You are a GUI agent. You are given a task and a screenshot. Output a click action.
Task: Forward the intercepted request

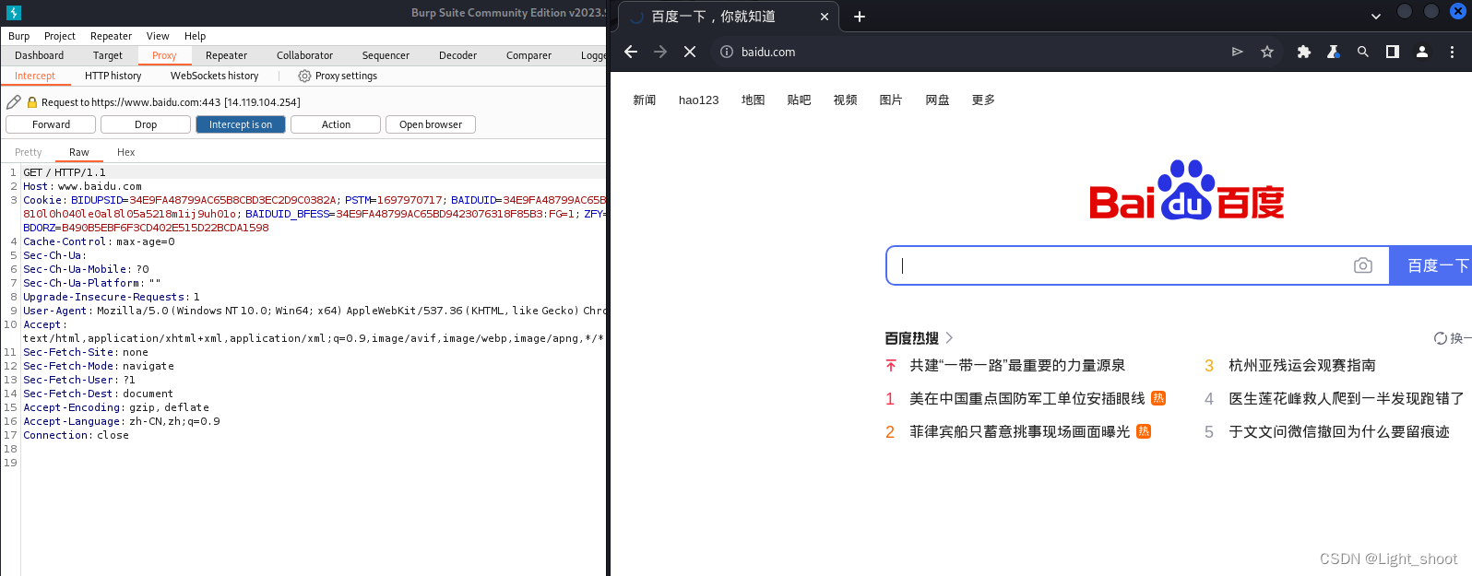point(51,124)
